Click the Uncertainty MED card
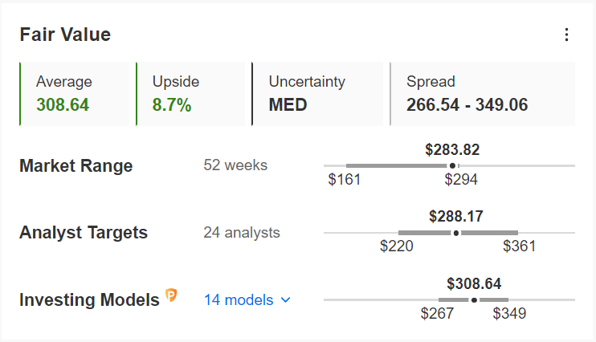Screen dimensions: 596x342 [318, 94]
